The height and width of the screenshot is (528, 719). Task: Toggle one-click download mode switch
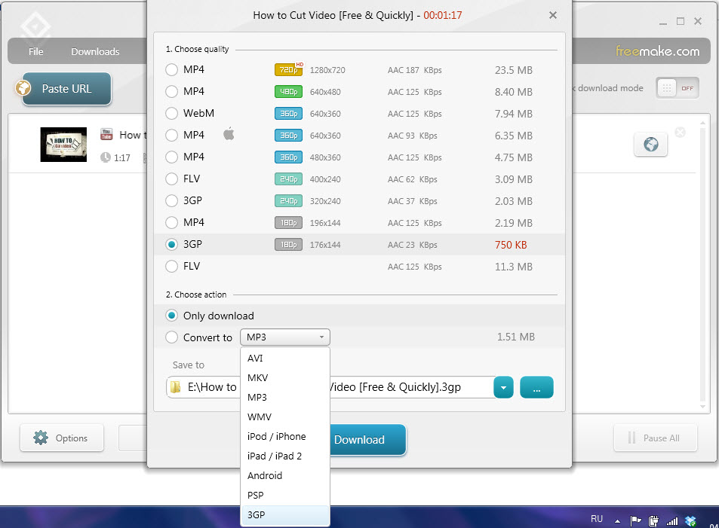pyautogui.click(x=678, y=88)
